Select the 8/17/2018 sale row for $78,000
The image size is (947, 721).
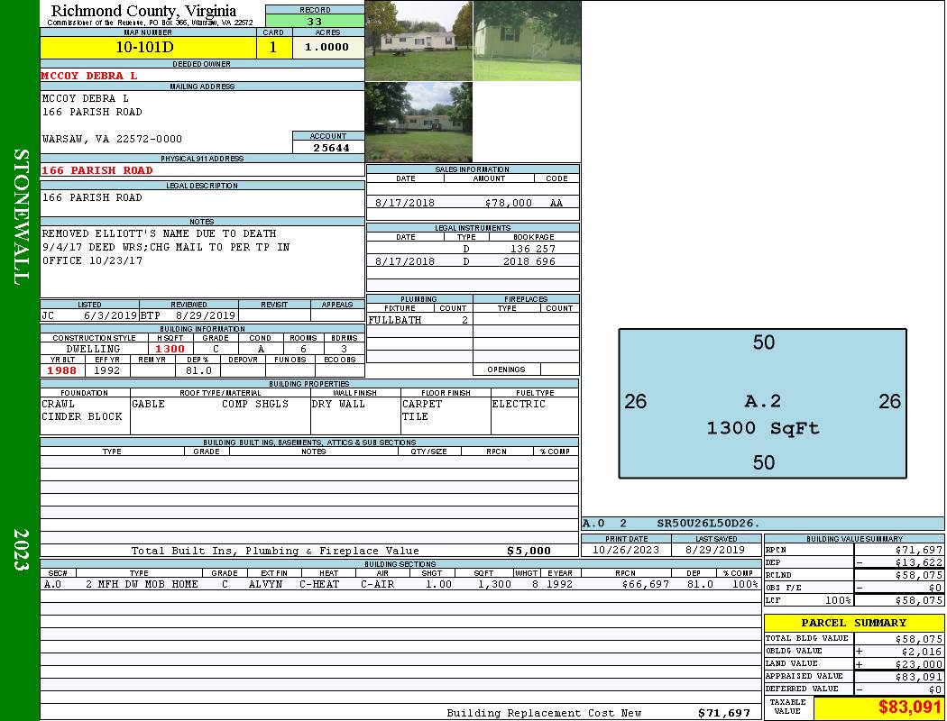[x=473, y=203]
